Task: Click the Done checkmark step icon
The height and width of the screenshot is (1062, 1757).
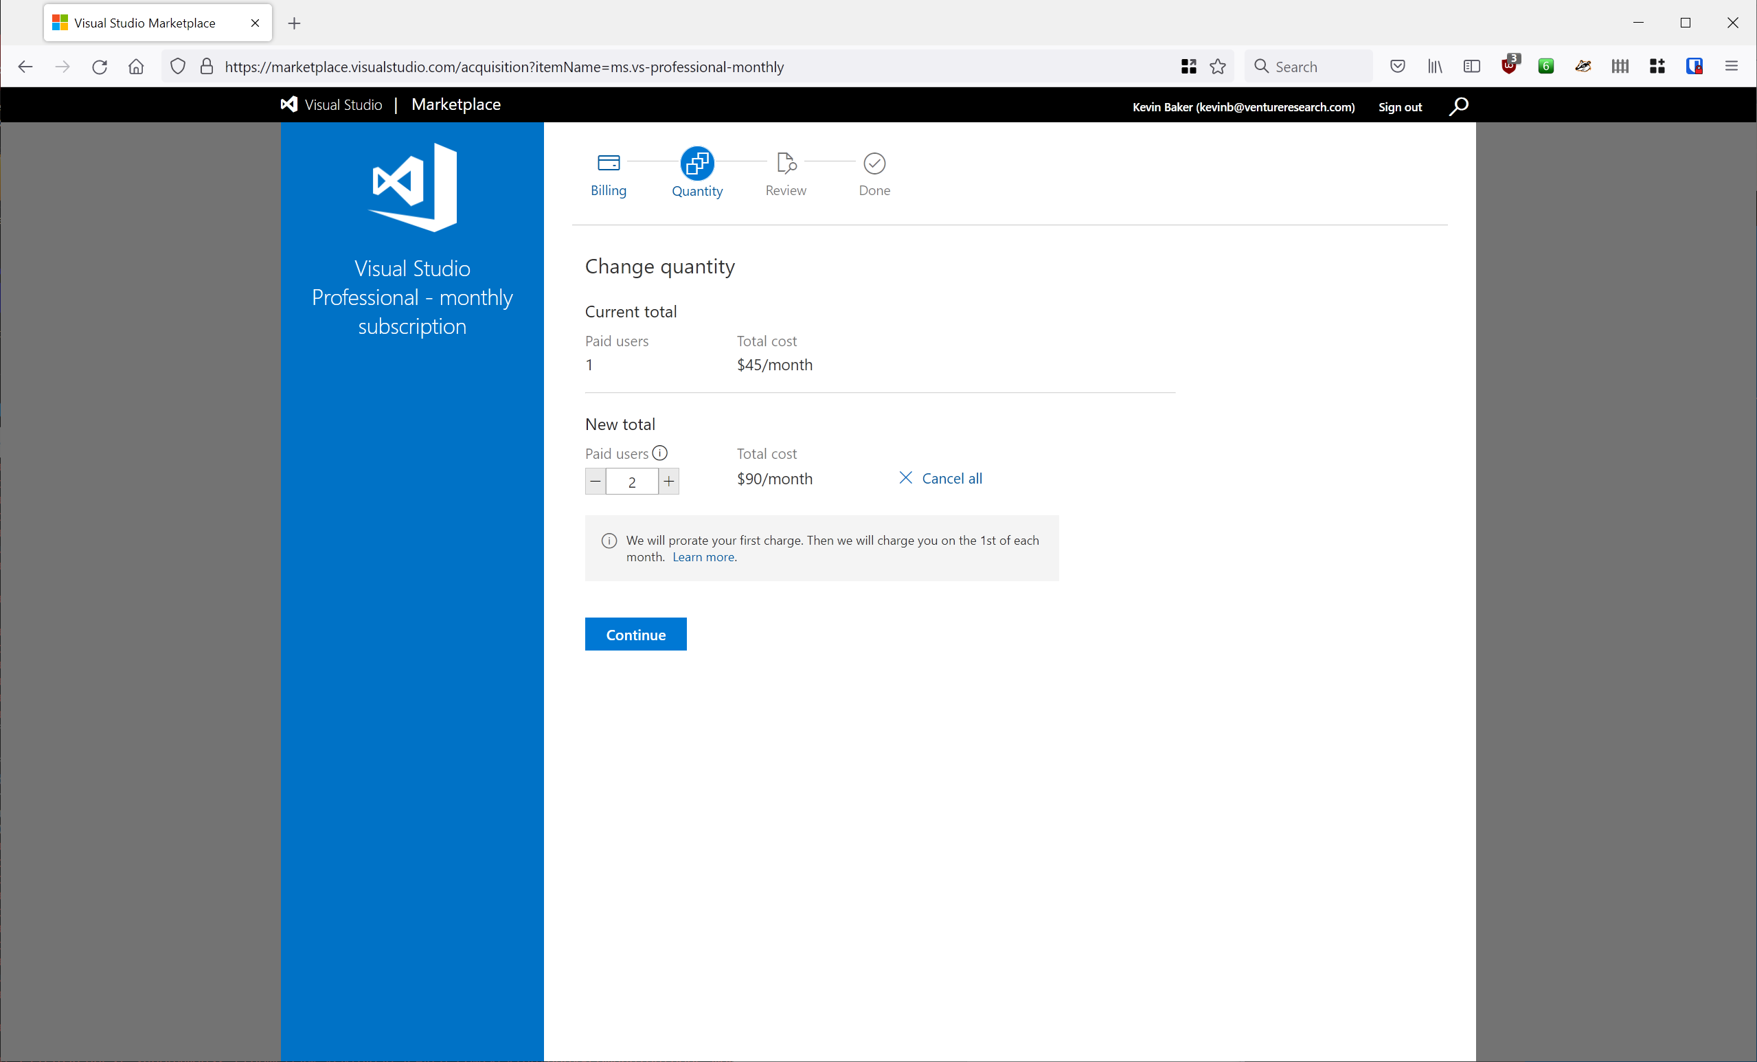Action: tap(874, 163)
